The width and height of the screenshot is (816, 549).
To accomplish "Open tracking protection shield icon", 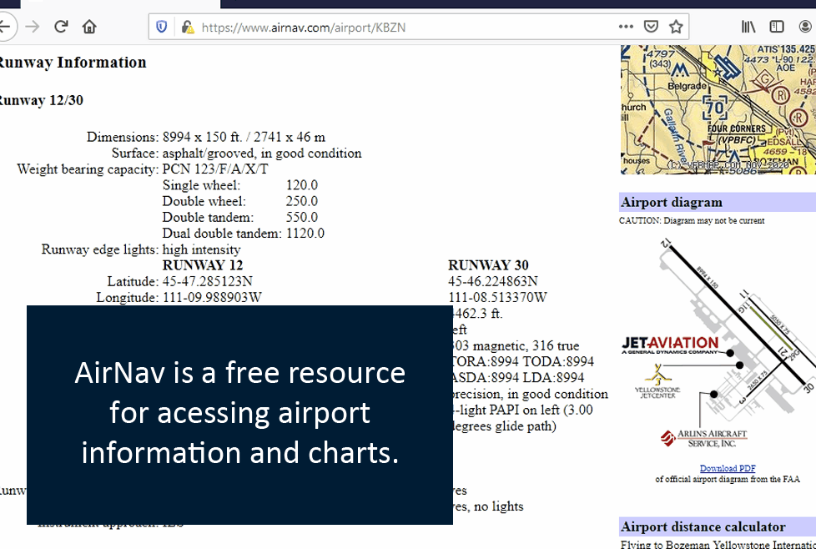I will pos(161,27).
